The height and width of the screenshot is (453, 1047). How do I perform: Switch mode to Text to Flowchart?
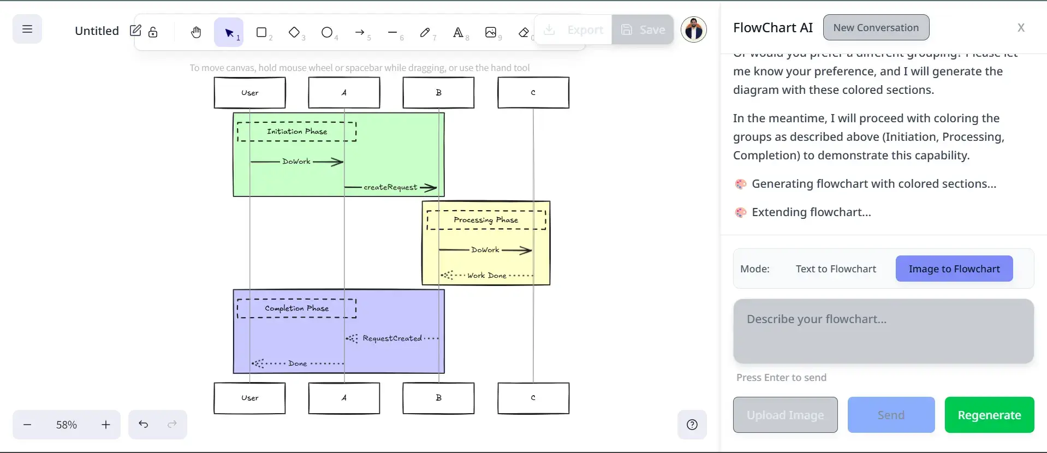coord(835,269)
